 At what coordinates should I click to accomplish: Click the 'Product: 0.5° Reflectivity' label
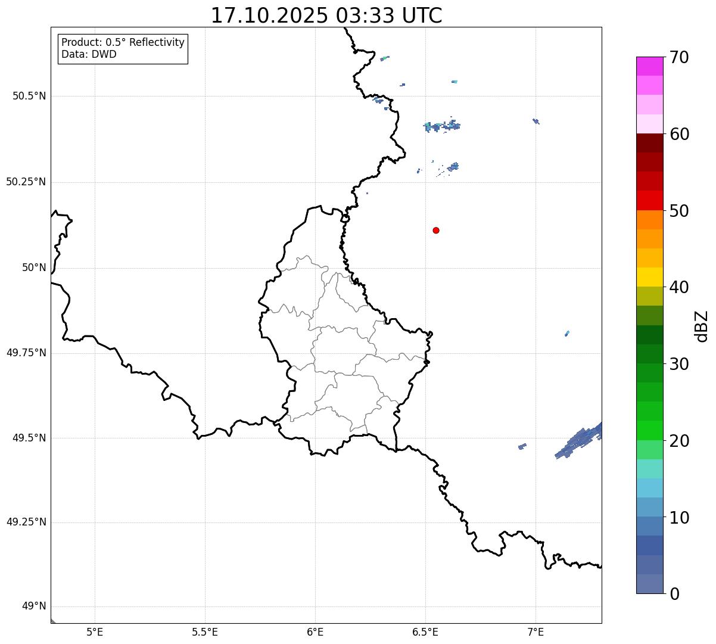pos(123,42)
